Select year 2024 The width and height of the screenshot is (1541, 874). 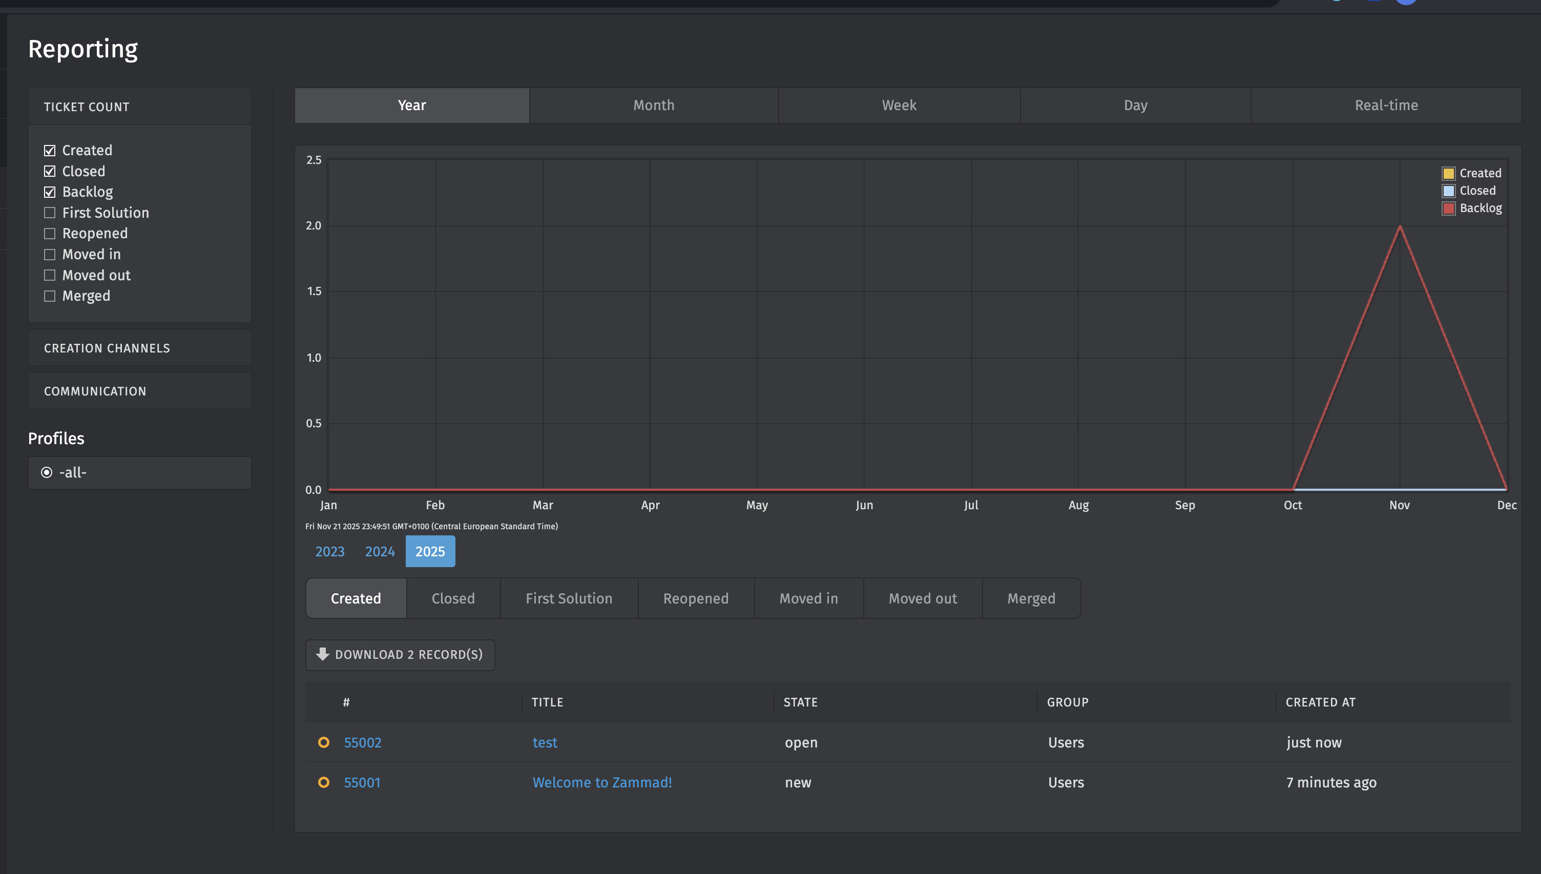(380, 552)
